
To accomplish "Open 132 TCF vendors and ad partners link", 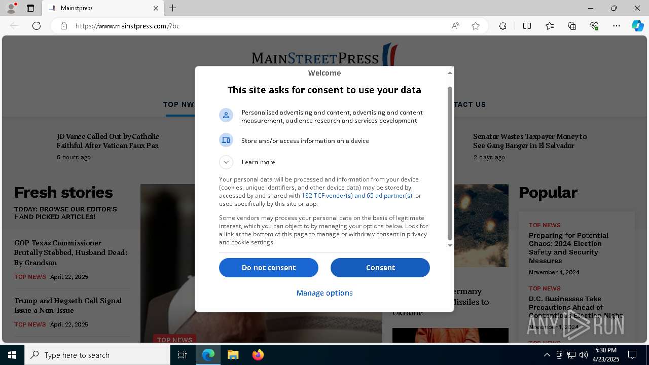I will click(x=357, y=196).
